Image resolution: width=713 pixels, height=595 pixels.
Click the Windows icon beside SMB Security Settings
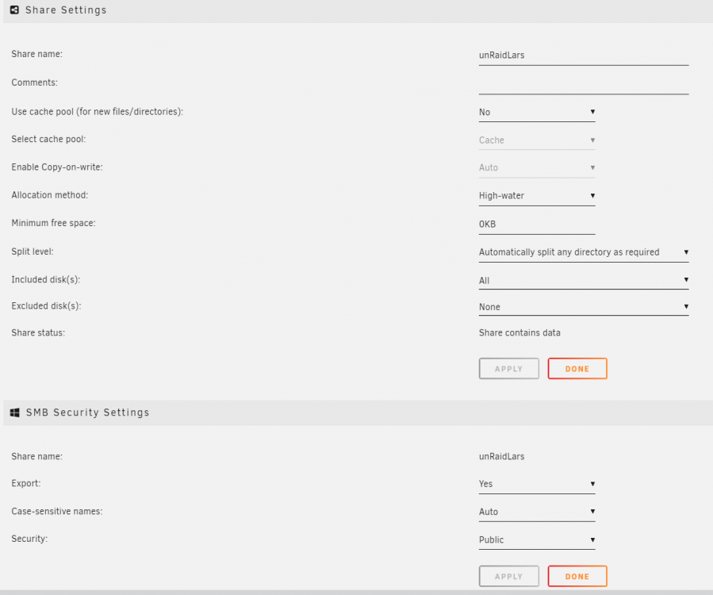[14, 412]
